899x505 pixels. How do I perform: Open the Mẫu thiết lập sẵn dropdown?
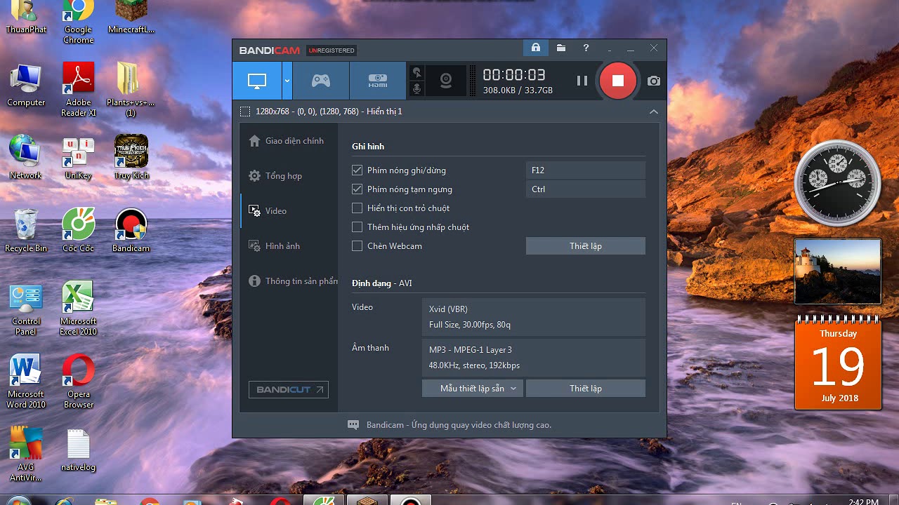pyautogui.click(x=473, y=389)
